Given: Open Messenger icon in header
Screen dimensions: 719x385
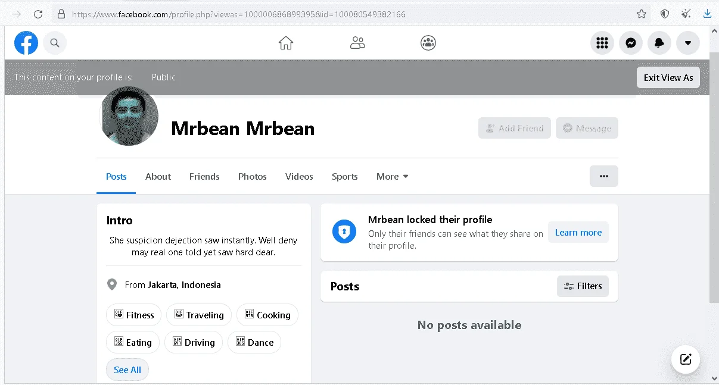Looking at the screenshot, I should (631, 43).
